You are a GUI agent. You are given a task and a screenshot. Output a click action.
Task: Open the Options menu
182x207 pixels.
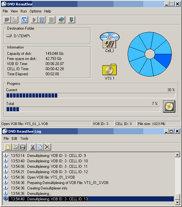[x=35, y=11]
